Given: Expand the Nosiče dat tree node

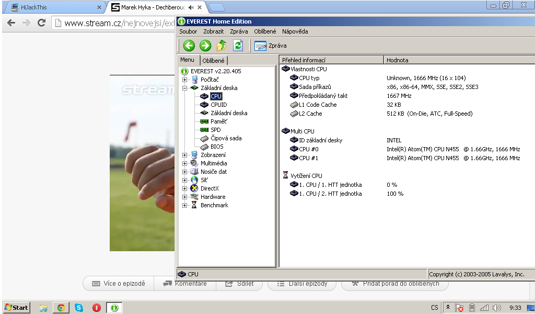Looking at the screenshot, I should 184,172.
